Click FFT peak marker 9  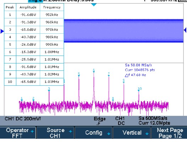pos(124,81)
